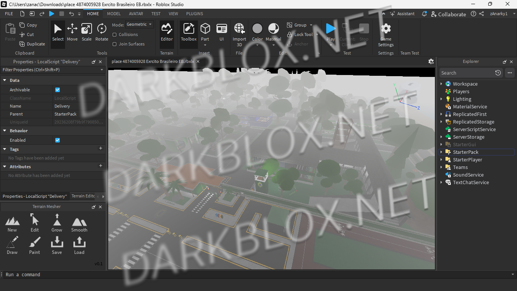Switch to the MODEL tab
This screenshot has height=291, width=517.
coord(114,14)
